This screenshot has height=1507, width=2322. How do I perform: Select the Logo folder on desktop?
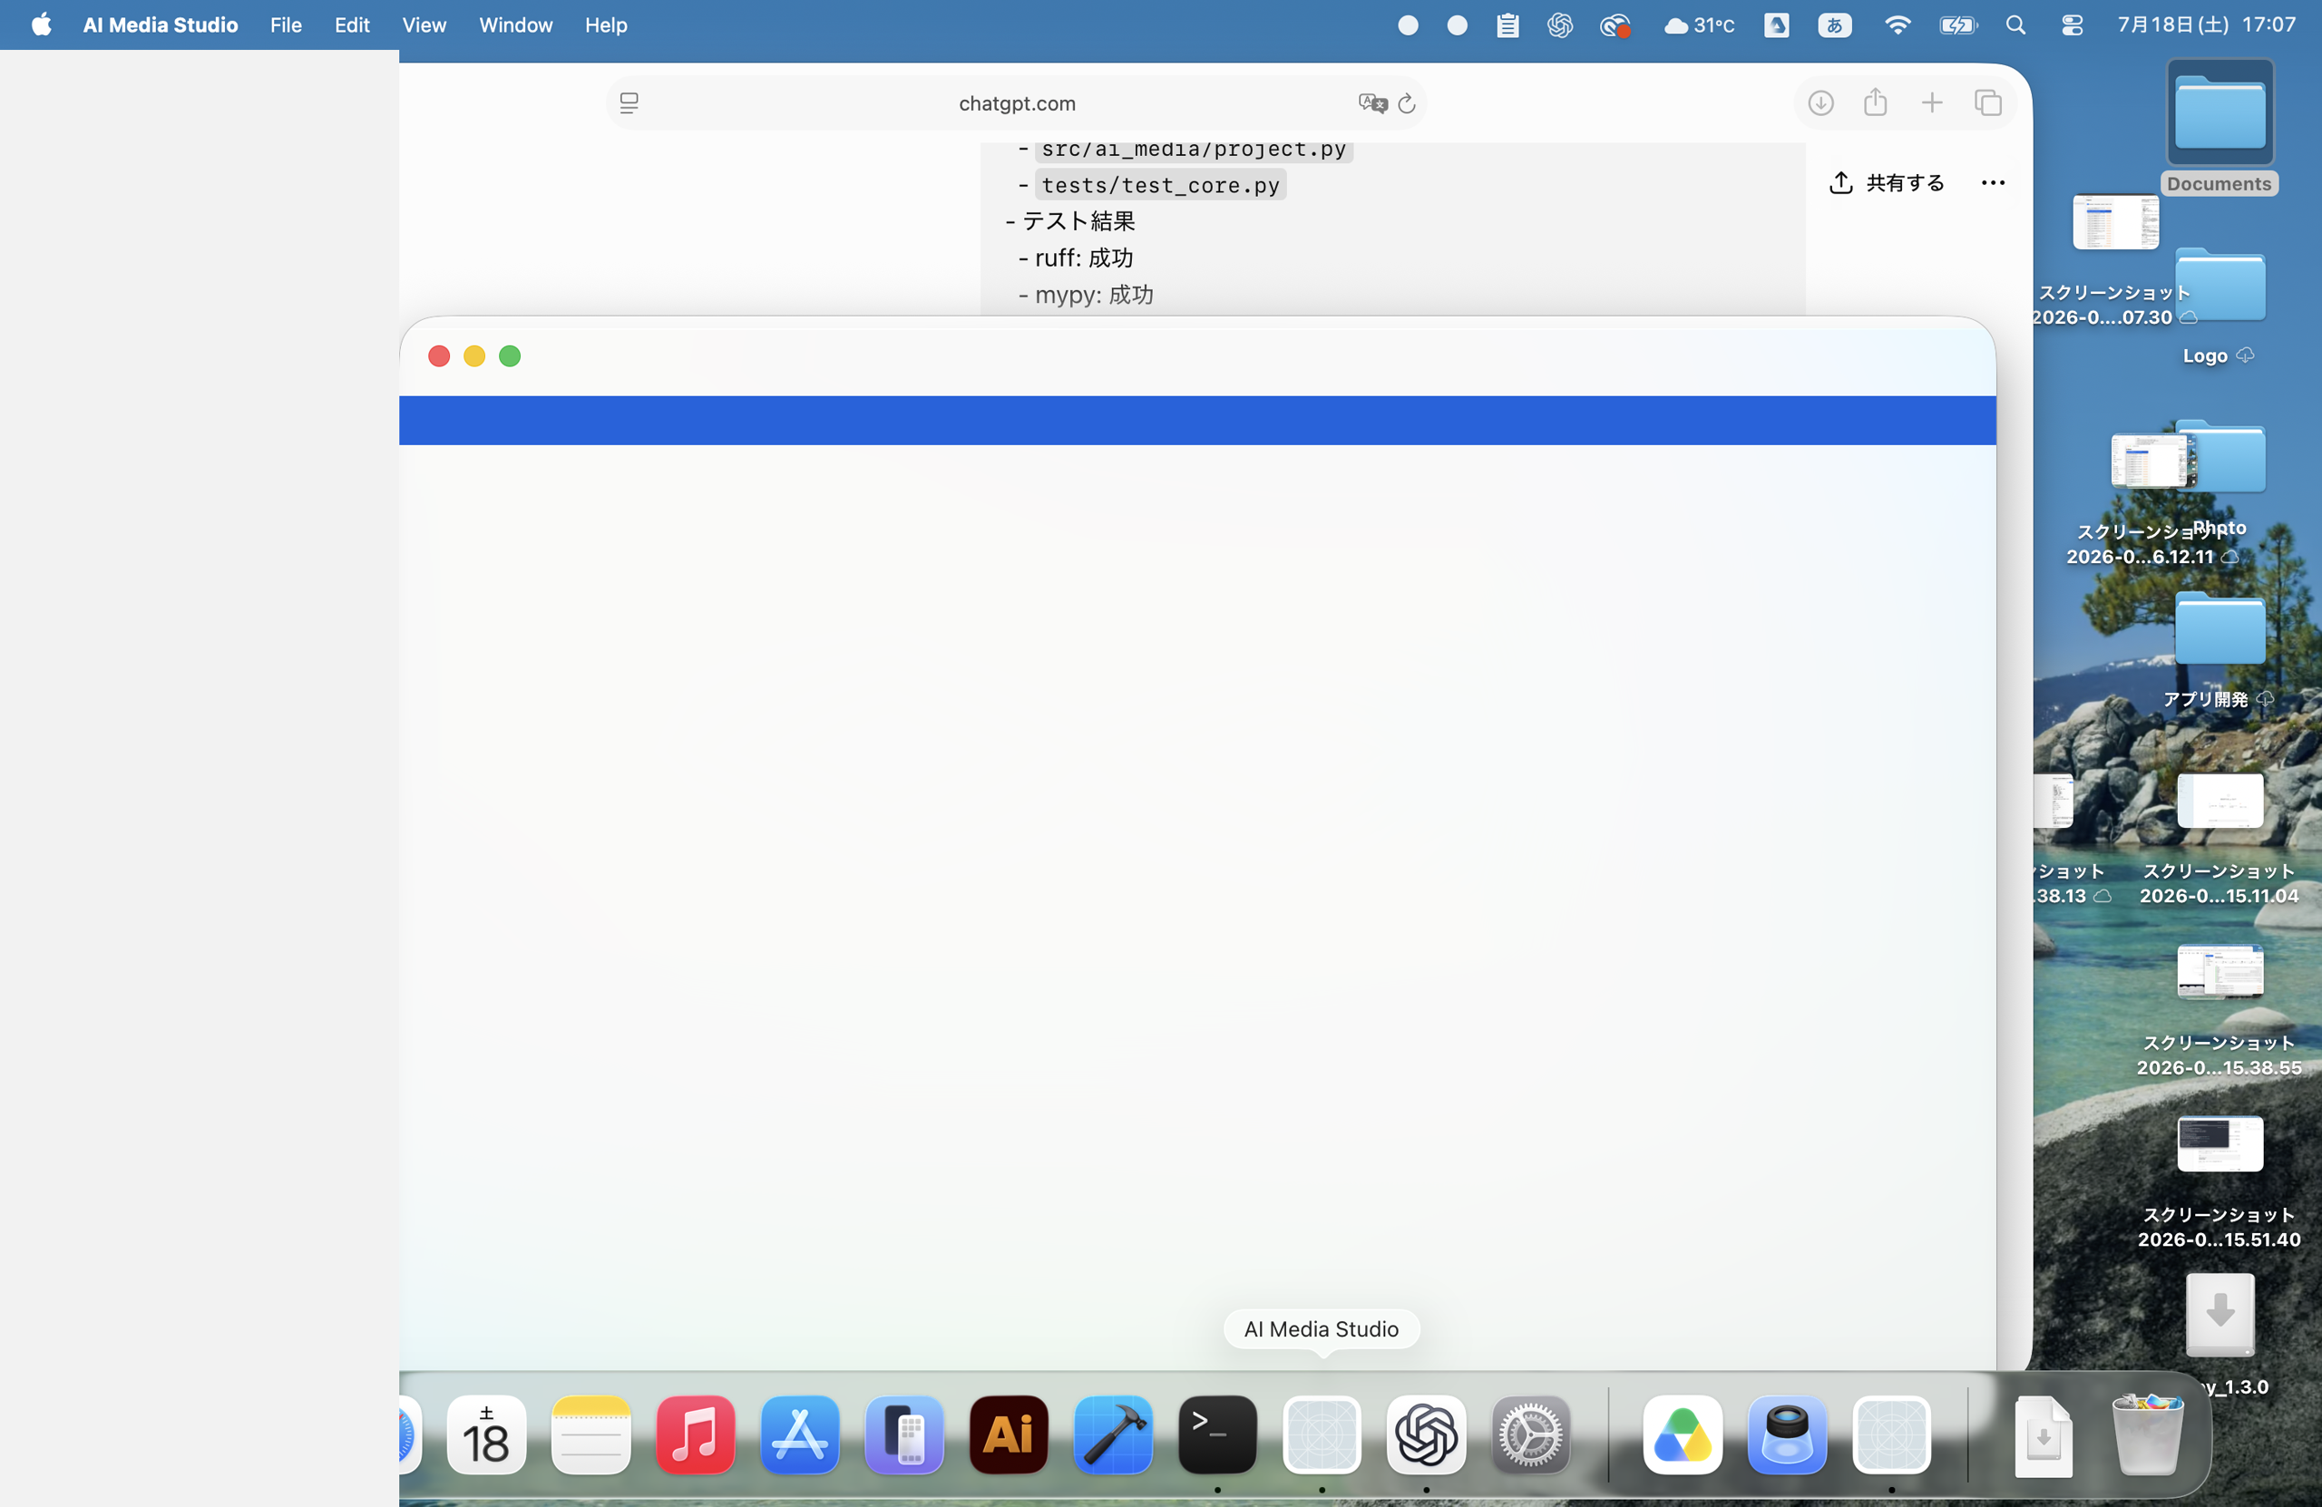coord(2220,285)
